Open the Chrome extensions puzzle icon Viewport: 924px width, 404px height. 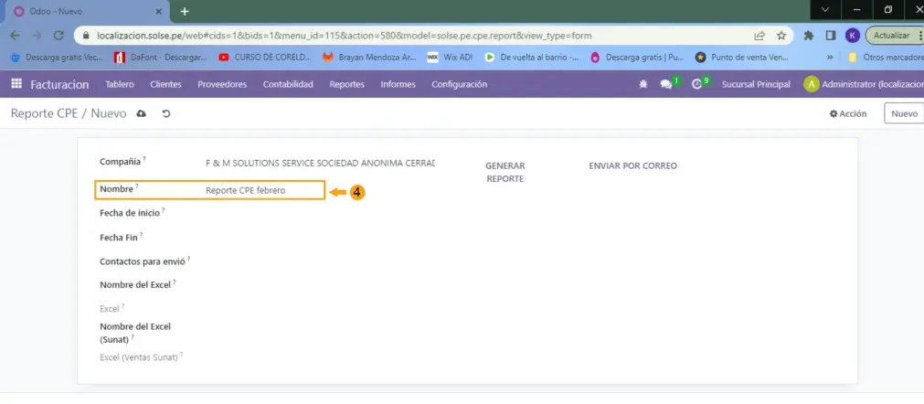pyautogui.click(x=809, y=36)
